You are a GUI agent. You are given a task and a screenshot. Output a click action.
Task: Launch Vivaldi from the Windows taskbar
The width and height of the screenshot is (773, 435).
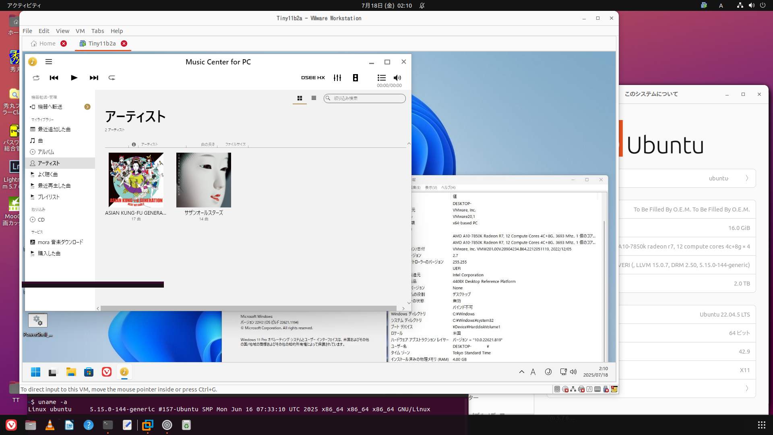coord(107,372)
